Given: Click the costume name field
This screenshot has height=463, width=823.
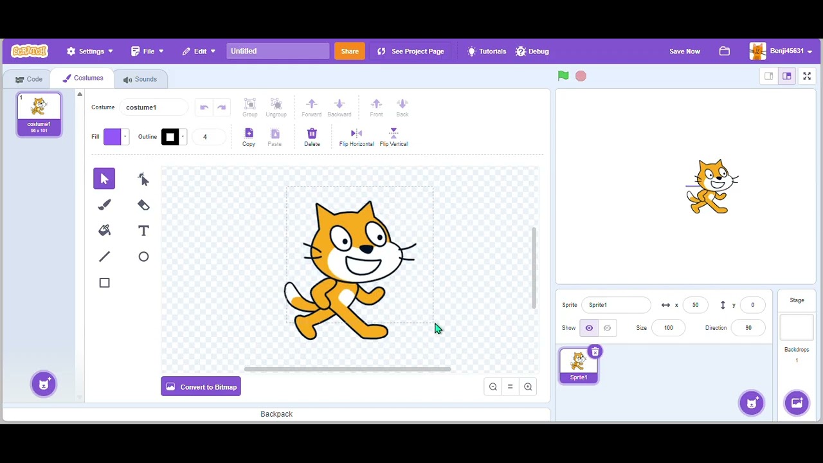Looking at the screenshot, I should tap(154, 107).
